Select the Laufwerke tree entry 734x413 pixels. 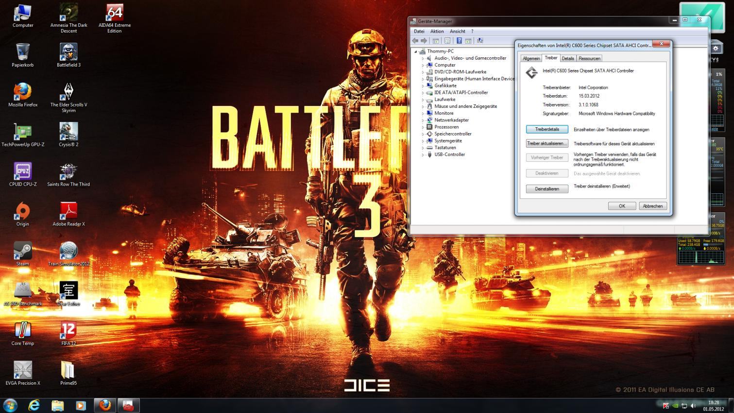click(444, 99)
